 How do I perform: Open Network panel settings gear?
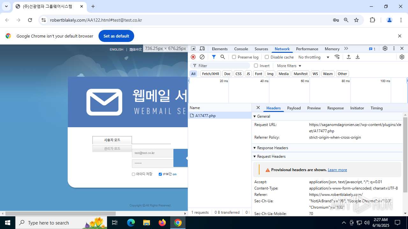pyautogui.click(x=402, y=57)
